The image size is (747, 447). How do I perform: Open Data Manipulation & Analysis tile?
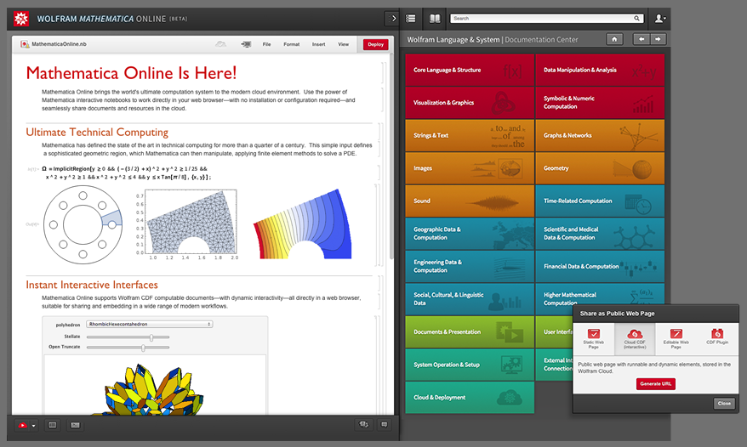[x=600, y=70]
